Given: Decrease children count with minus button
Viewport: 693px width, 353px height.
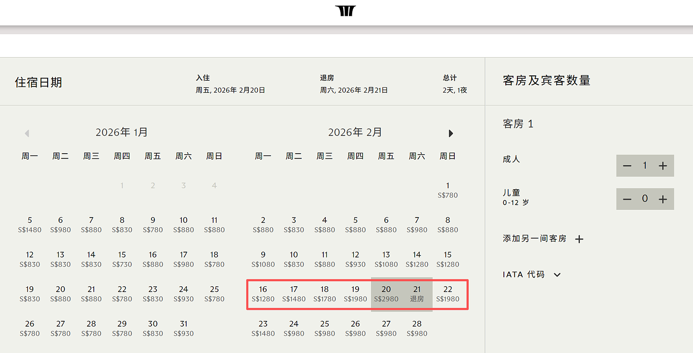Looking at the screenshot, I should coord(627,199).
